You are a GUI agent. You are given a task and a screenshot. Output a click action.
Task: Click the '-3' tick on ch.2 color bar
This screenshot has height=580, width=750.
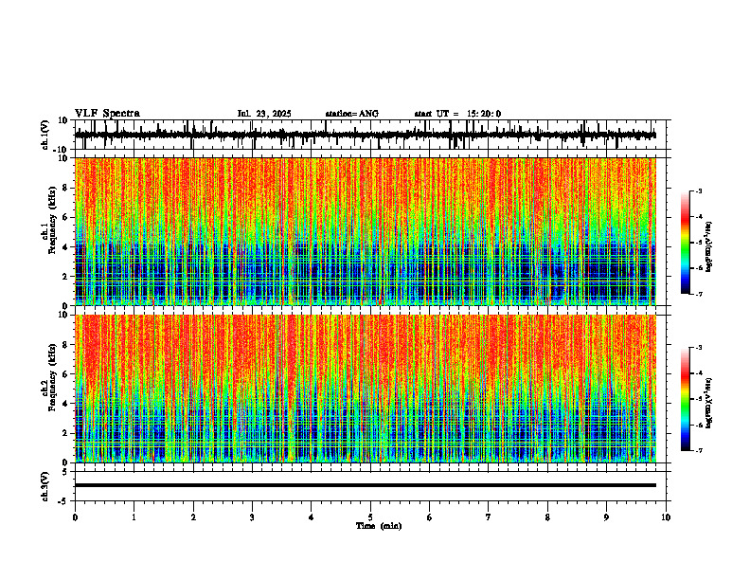point(698,348)
